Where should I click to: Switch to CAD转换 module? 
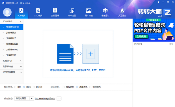tap(38, 12)
